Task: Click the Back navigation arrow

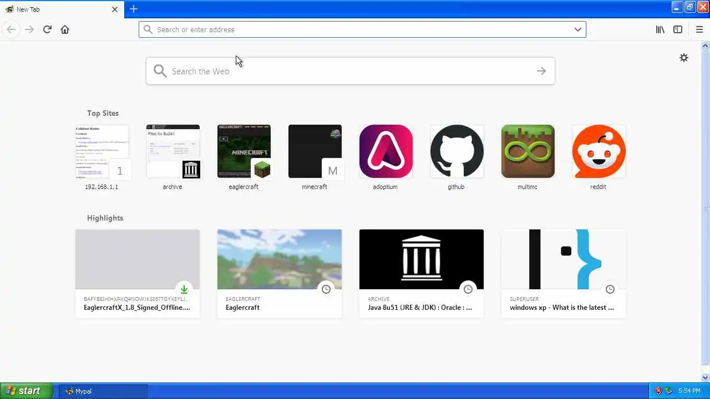Action: (11, 29)
